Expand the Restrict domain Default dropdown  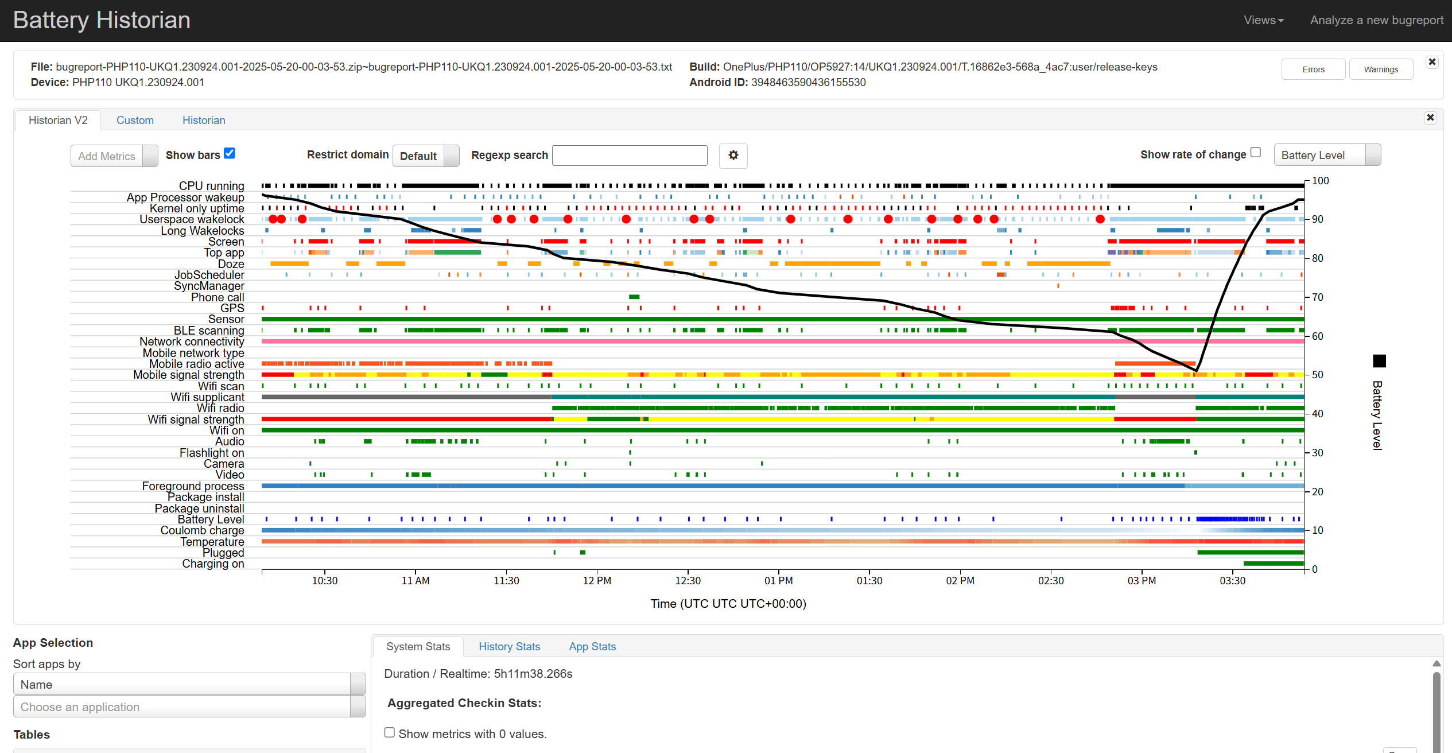click(x=426, y=156)
